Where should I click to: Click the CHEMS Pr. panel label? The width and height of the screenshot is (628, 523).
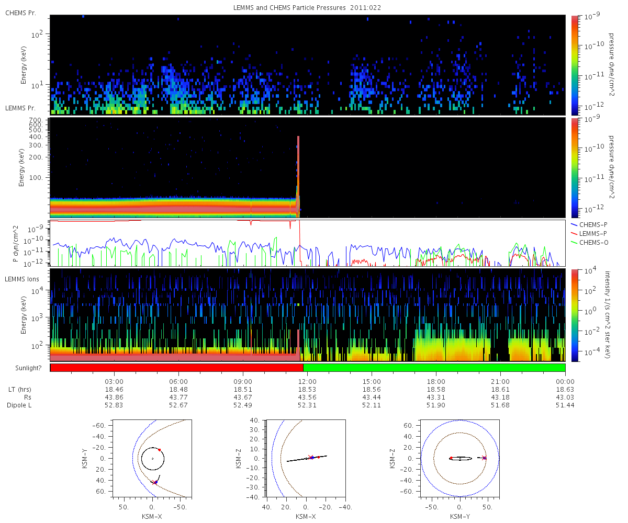coord(20,12)
